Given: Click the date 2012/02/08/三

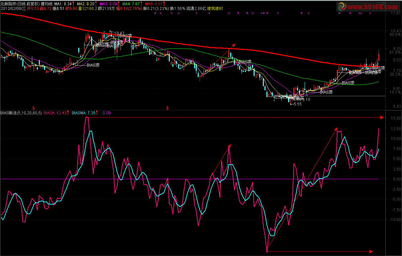Looking at the screenshot, I should 13,9.
